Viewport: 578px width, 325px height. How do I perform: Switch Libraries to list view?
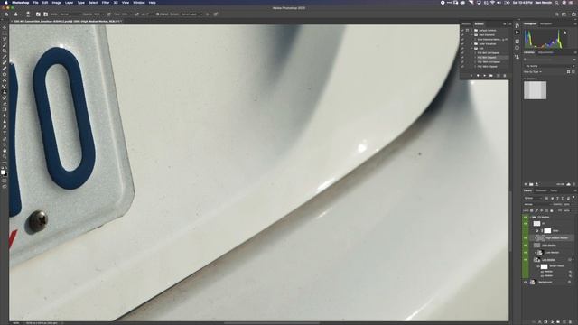pyautogui.click(x=573, y=72)
